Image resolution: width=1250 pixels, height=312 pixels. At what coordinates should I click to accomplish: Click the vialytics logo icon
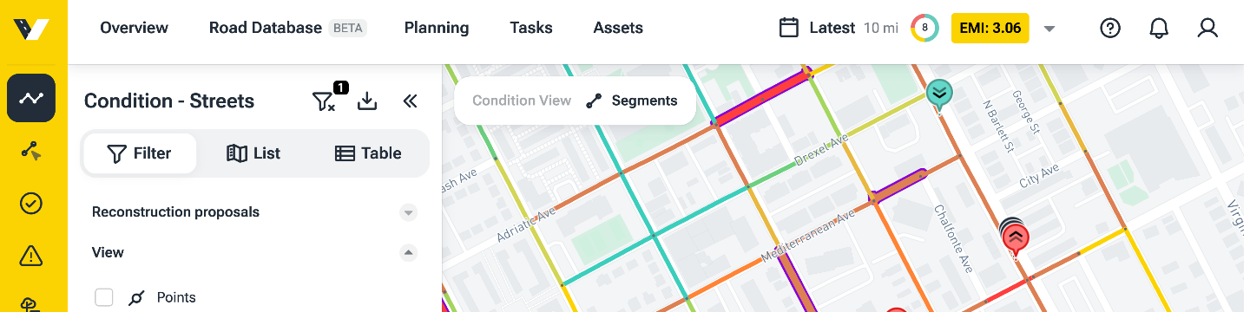[32, 29]
